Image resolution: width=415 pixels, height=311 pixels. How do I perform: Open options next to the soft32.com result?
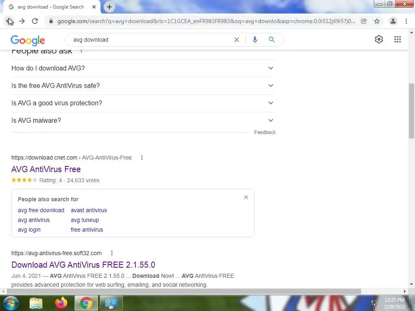[x=112, y=253]
